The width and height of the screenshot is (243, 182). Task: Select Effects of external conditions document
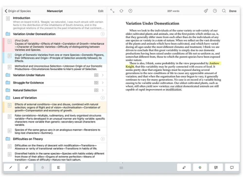[55, 107]
